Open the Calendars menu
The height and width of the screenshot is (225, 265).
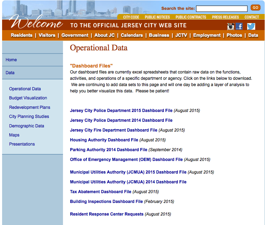click(x=132, y=35)
